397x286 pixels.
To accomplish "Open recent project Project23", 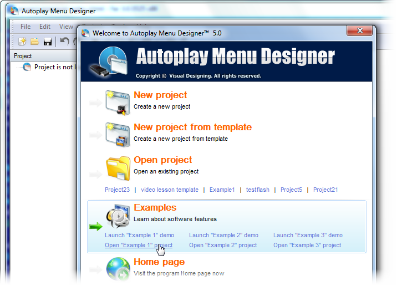I will [x=117, y=190].
